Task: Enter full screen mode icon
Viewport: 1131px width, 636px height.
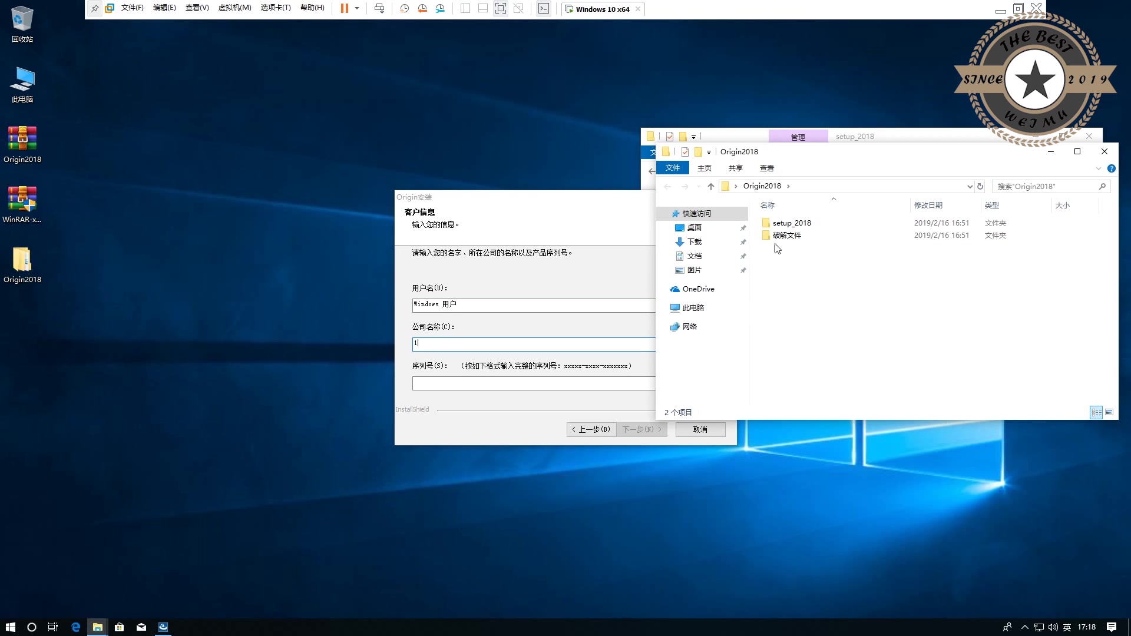Action: pos(500,8)
